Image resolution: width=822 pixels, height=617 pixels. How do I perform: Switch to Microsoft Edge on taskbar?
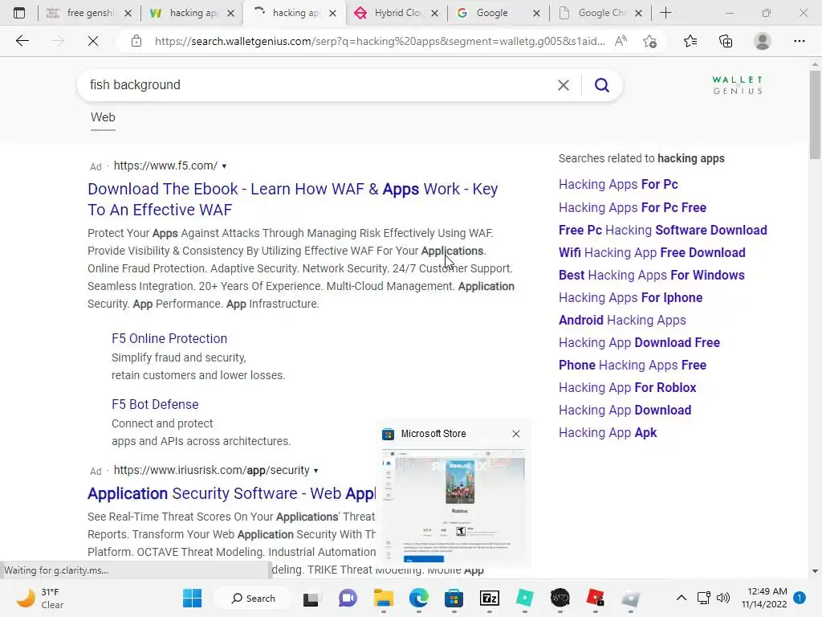click(x=419, y=598)
